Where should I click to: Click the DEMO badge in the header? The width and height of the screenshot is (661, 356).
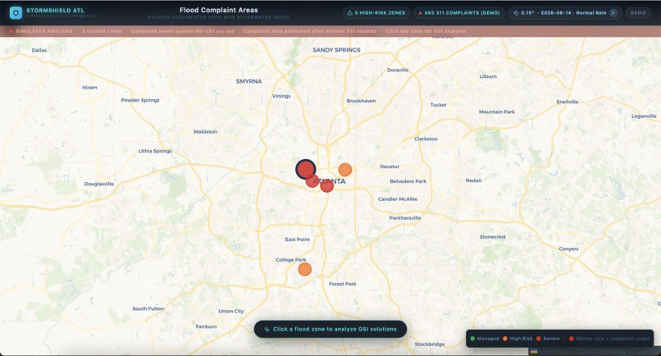coord(638,13)
